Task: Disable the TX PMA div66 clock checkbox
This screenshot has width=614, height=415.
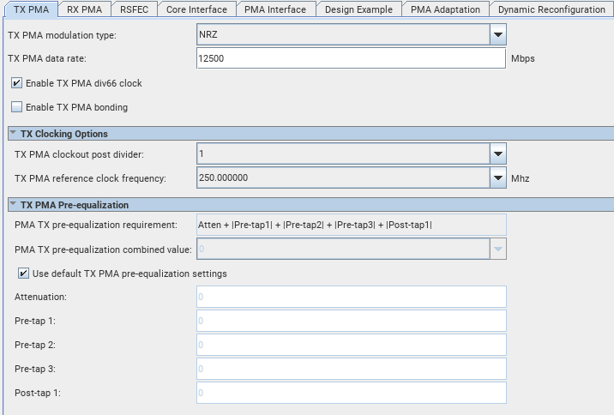Action: pyautogui.click(x=17, y=83)
